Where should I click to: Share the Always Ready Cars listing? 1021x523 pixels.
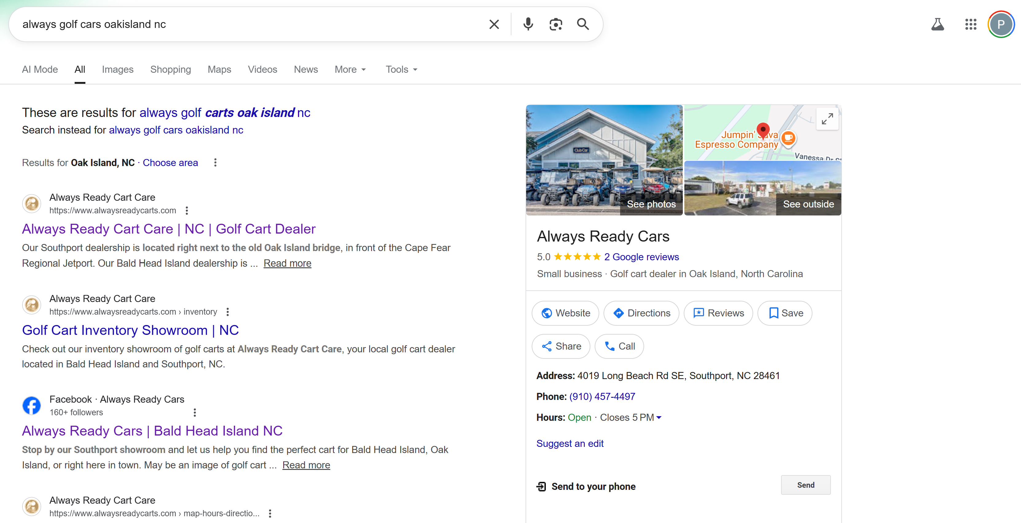(561, 346)
